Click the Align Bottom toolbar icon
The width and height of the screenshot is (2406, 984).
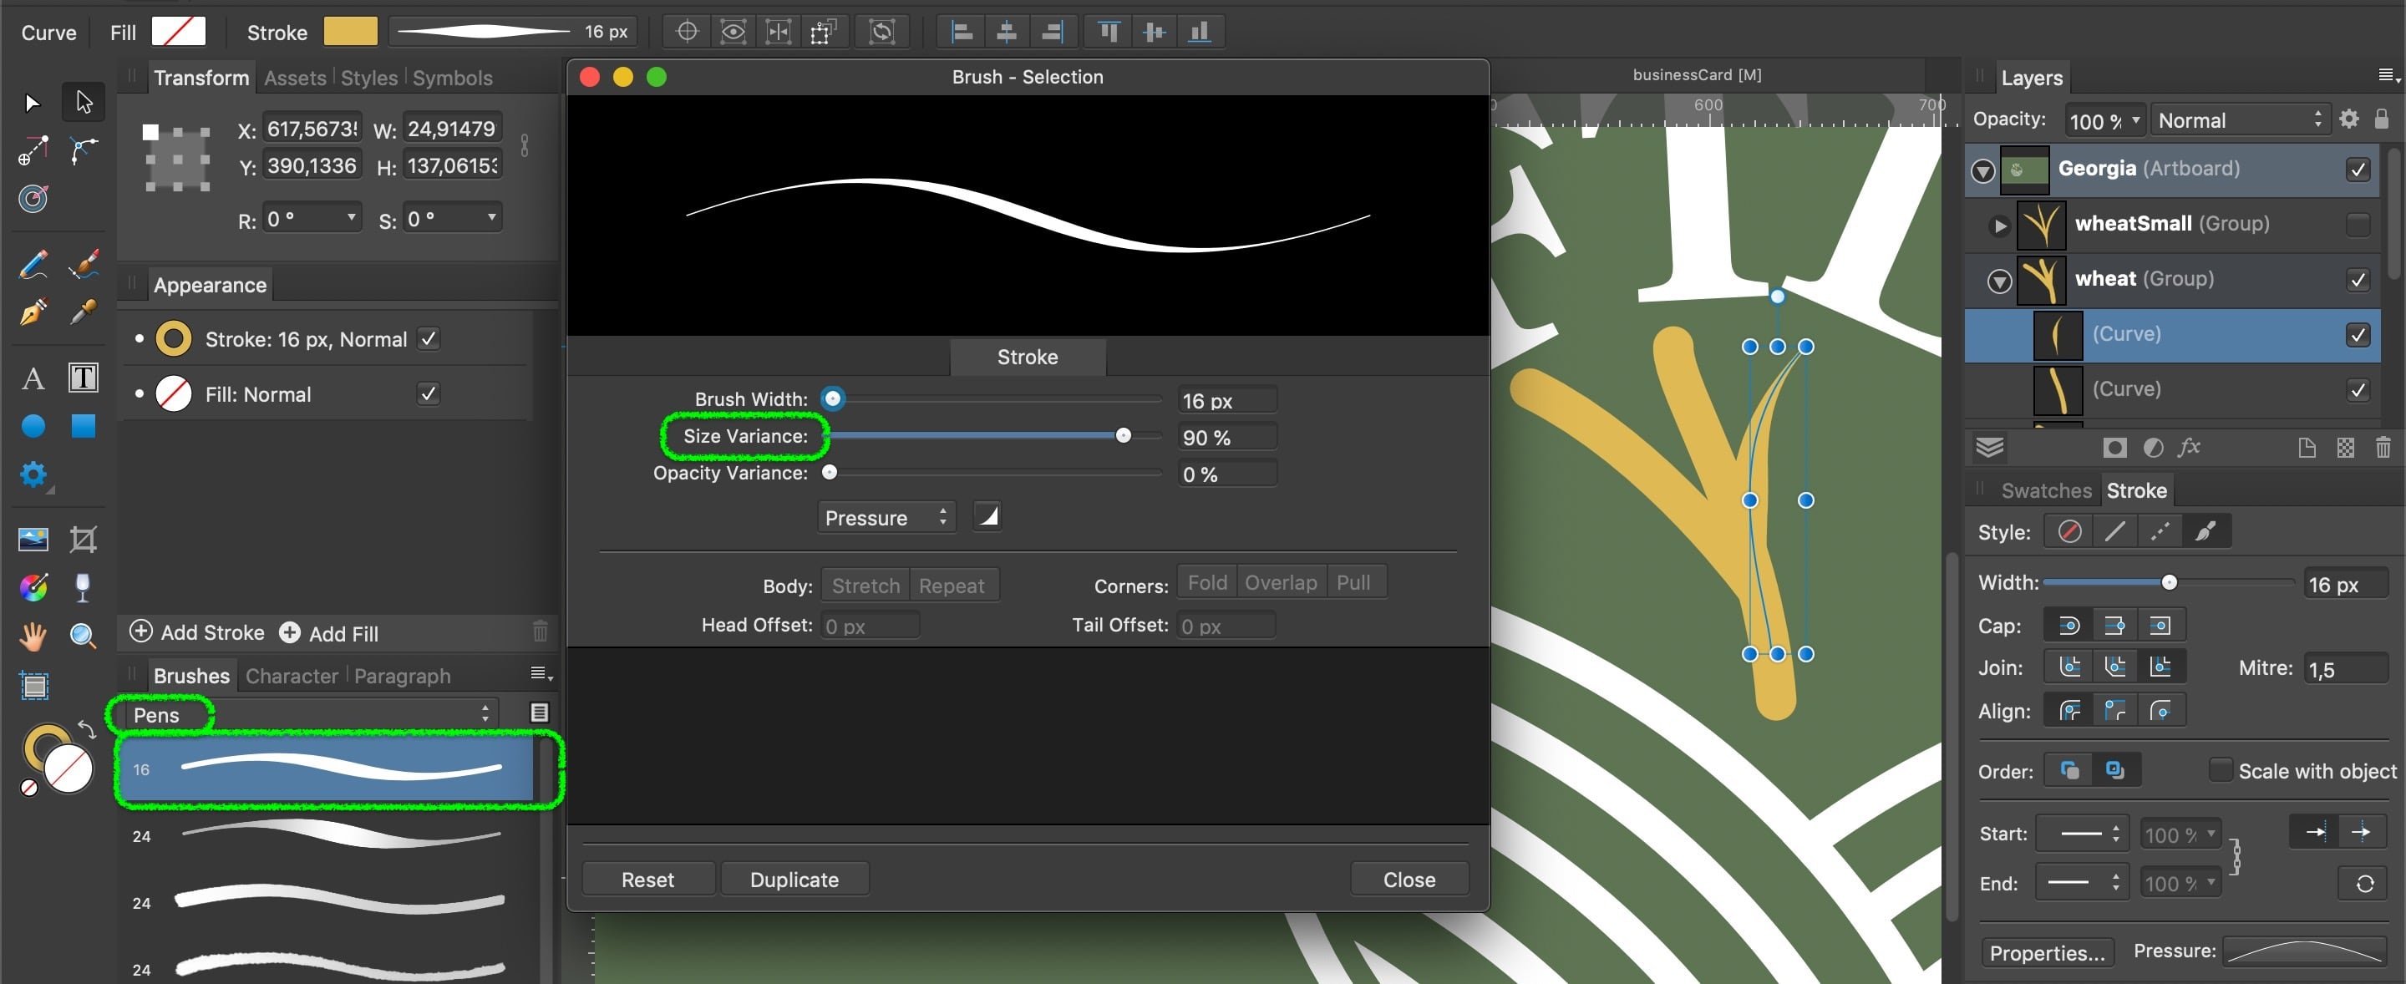(x=1200, y=32)
